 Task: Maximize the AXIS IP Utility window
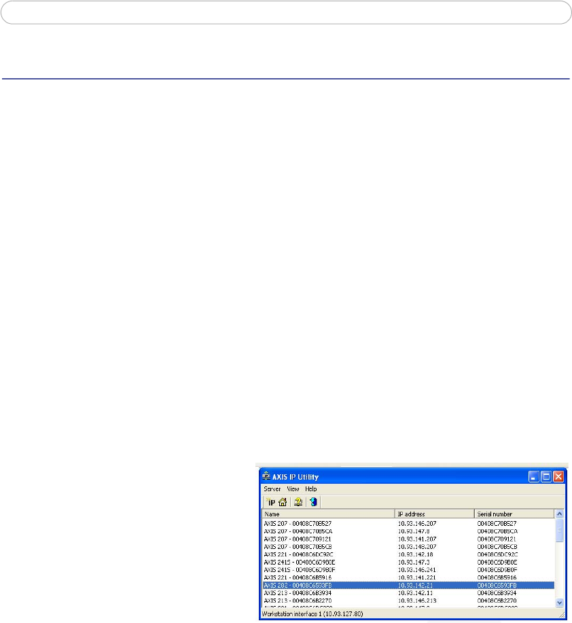[x=546, y=477]
